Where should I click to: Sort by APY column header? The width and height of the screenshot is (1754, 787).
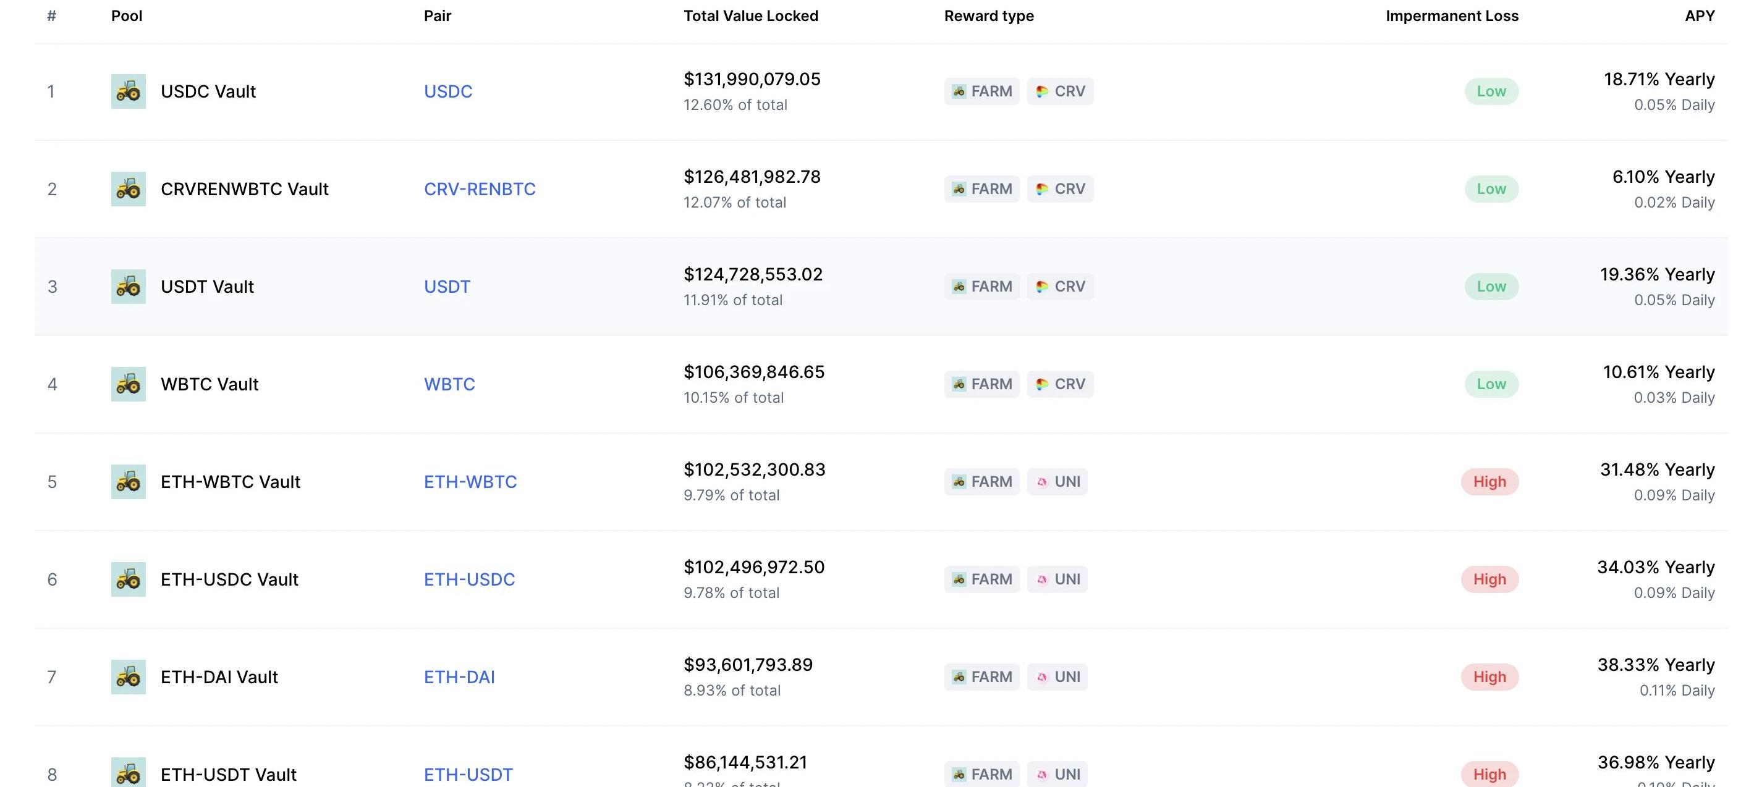tap(1699, 15)
